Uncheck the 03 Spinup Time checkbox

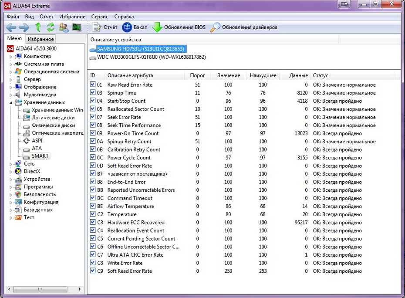(x=93, y=92)
